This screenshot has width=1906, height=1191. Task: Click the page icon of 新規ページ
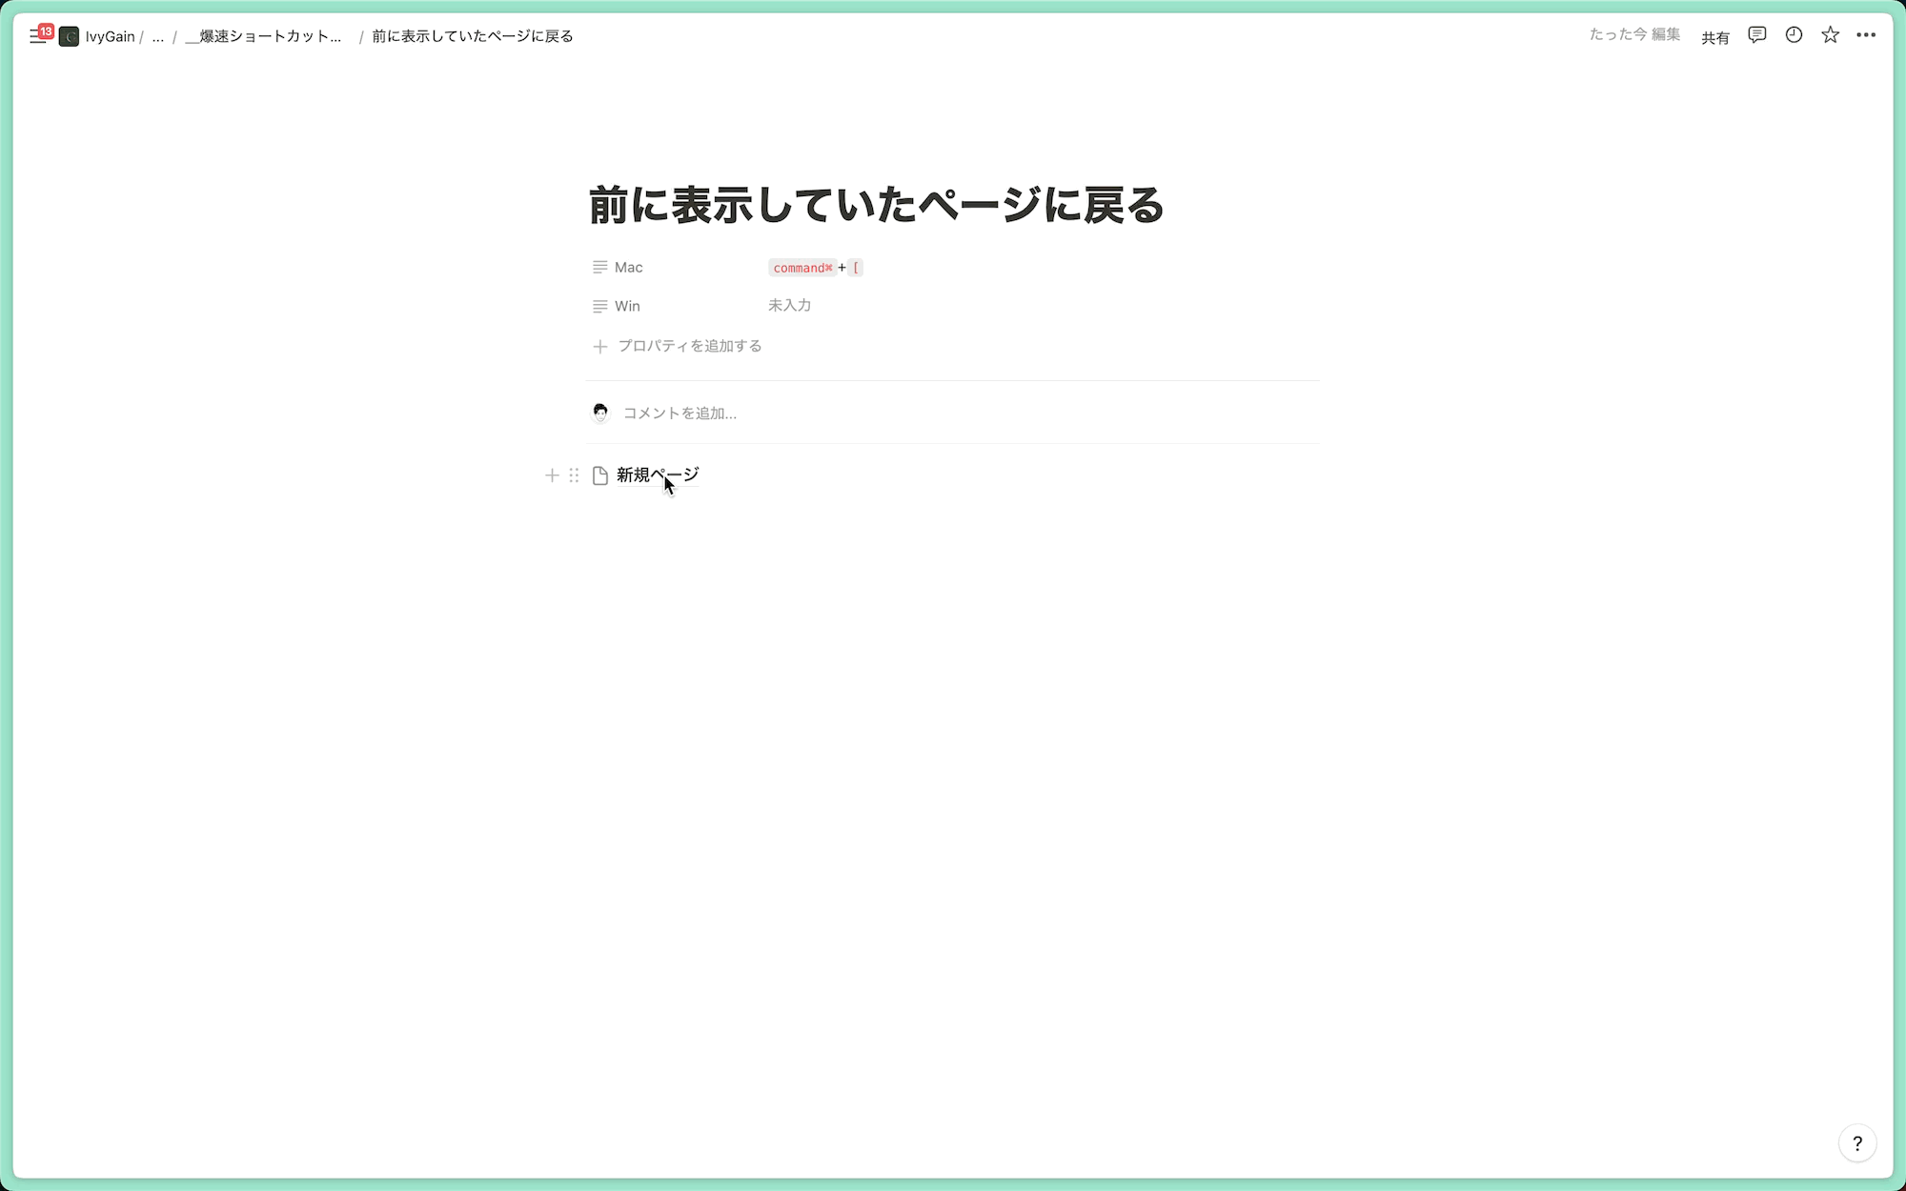600,475
